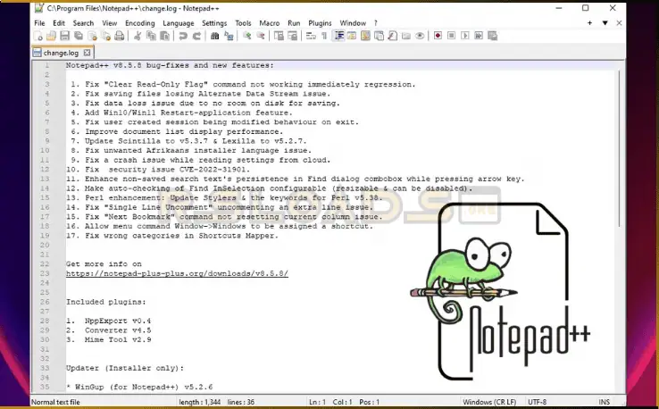Image resolution: width=659 pixels, height=409 pixels.
Task: Undo the last action using the toolbar arrow
Action: (183, 36)
